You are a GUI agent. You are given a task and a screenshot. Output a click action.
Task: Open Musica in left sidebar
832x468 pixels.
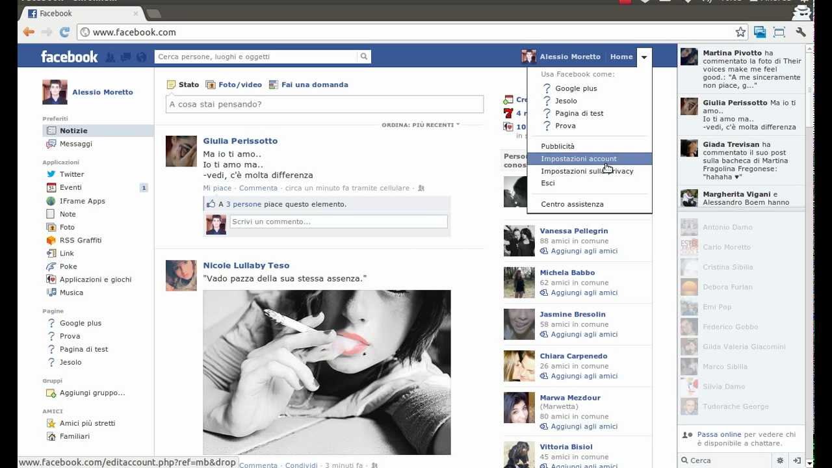coord(71,292)
